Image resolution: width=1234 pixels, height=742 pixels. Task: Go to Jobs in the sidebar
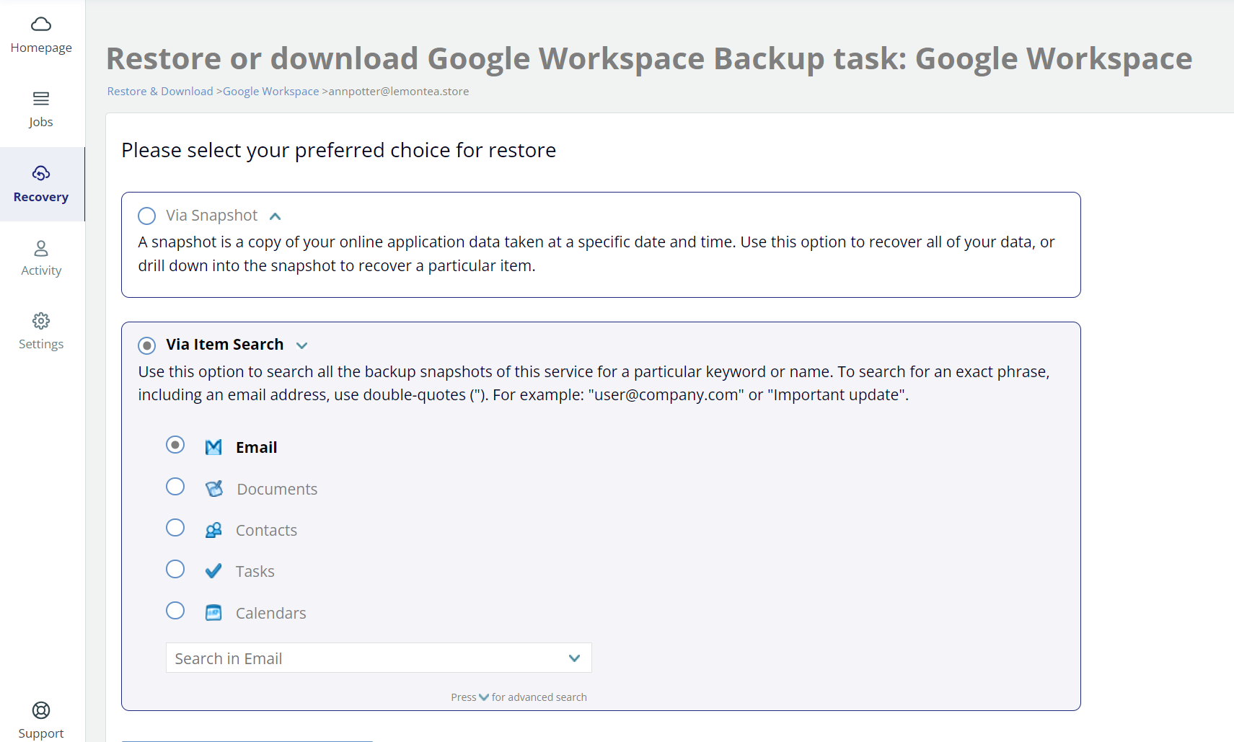click(x=41, y=110)
